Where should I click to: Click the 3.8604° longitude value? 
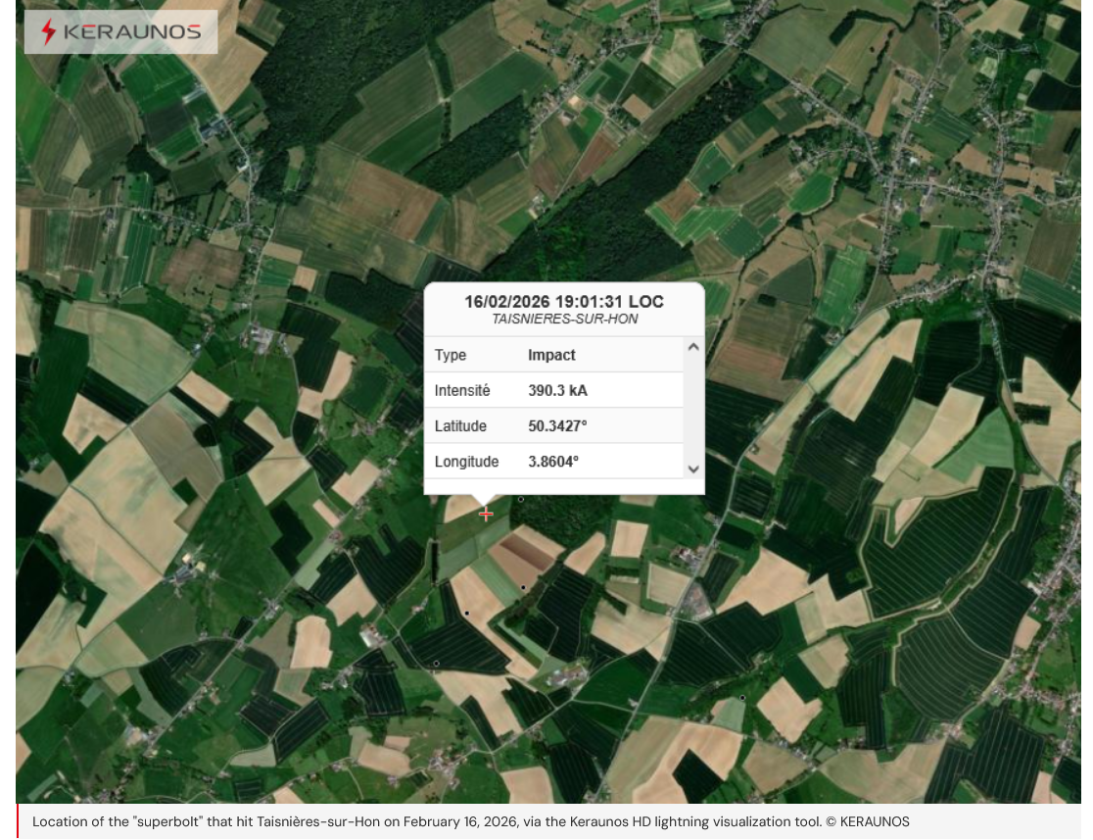pyautogui.click(x=553, y=462)
